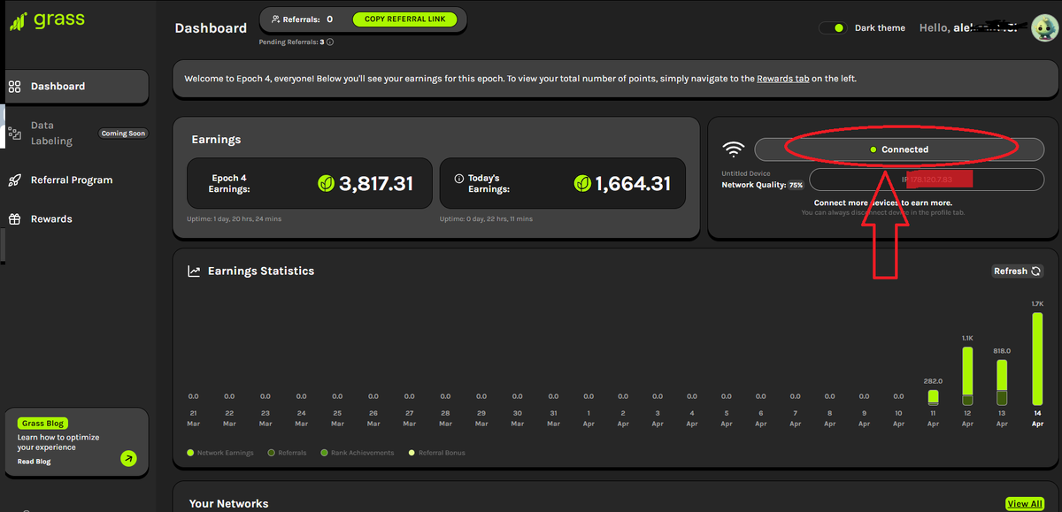
Task: Click the 13 Apr bar with 818.0
Action: pos(1002,383)
